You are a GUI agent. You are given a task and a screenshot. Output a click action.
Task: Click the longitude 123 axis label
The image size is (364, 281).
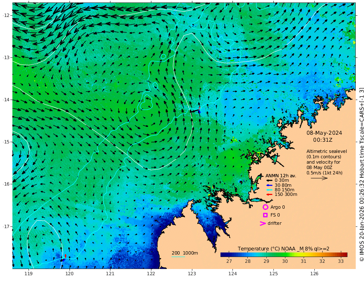pyautogui.click(x=192, y=274)
